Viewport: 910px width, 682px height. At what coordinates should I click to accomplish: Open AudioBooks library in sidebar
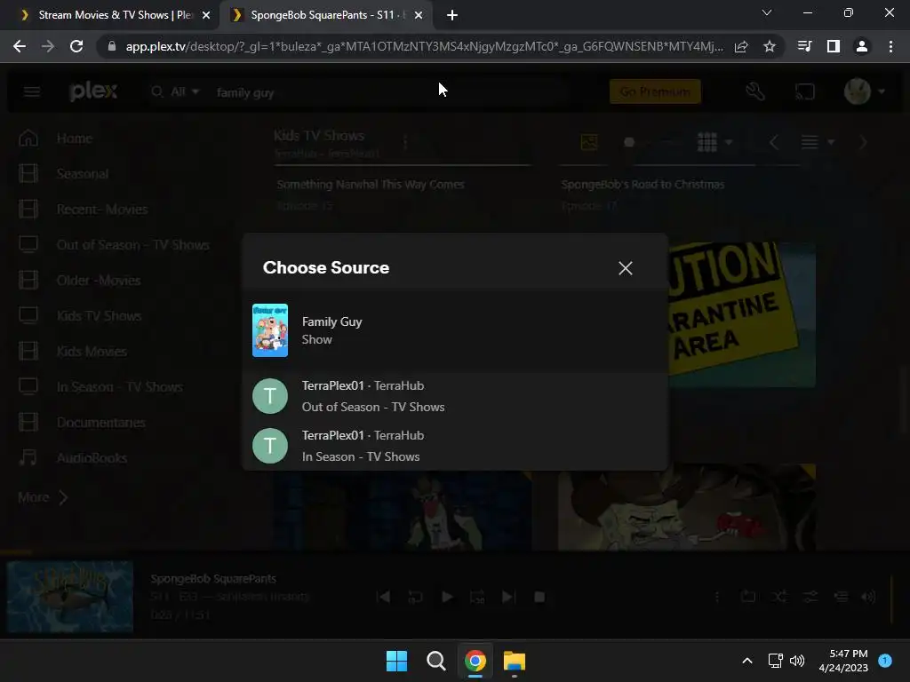pyautogui.click(x=92, y=457)
